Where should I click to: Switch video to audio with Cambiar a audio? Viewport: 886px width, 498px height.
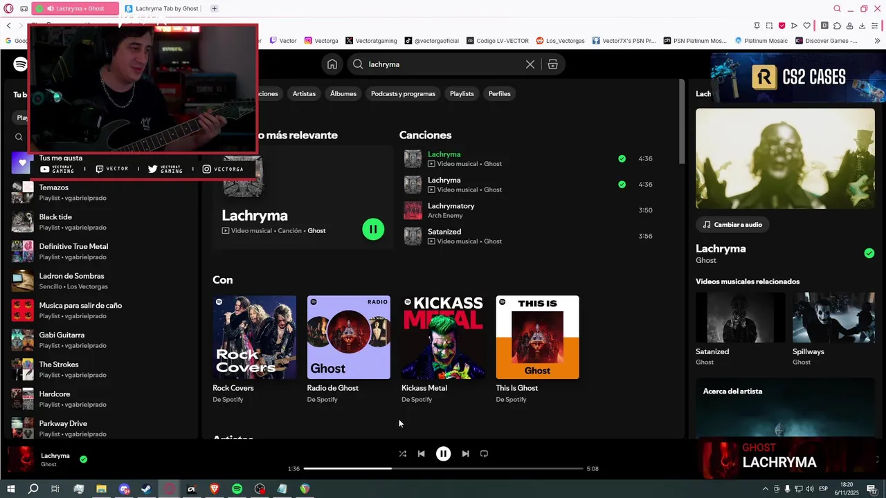point(732,225)
